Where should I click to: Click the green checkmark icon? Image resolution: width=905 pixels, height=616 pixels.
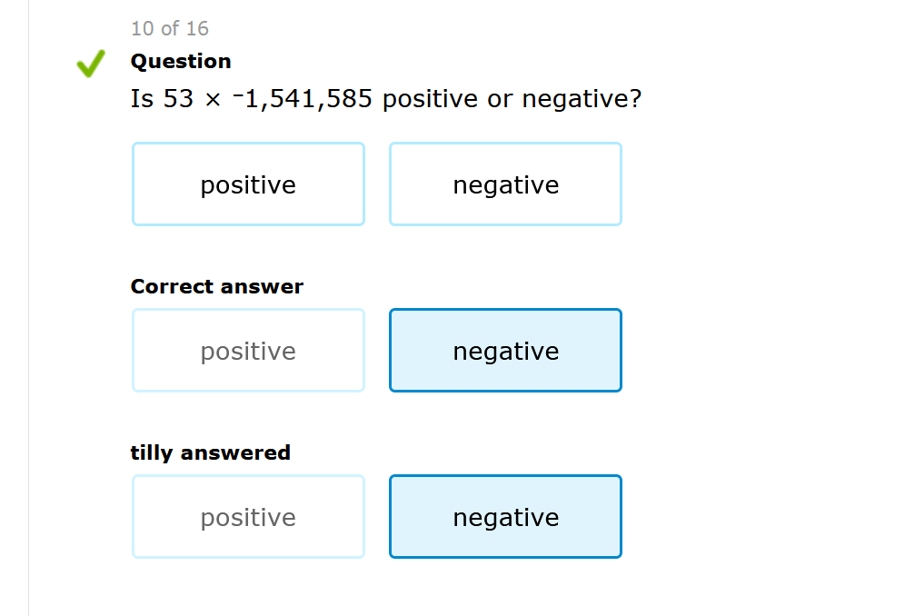[x=90, y=64]
